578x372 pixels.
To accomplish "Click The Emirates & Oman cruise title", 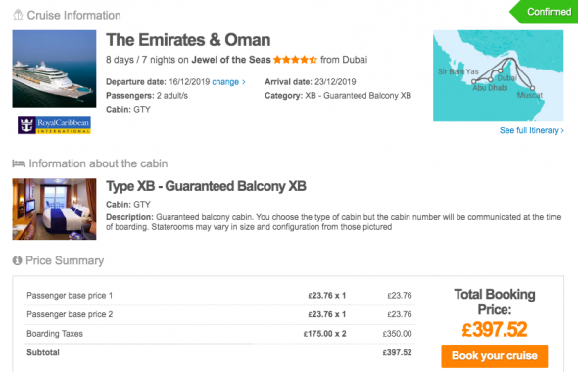I will pyautogui.click(x=188, y=40).
